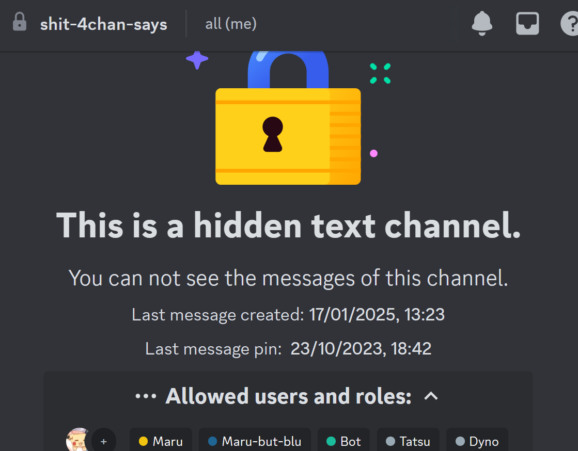Click the yellow color dot on Maru
This screenshot has height=451, width=578.
pos(143,441)
